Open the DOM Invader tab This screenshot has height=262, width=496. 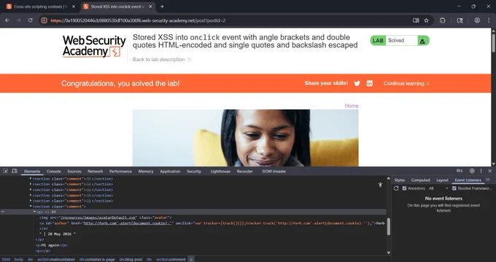pos(274,171)
